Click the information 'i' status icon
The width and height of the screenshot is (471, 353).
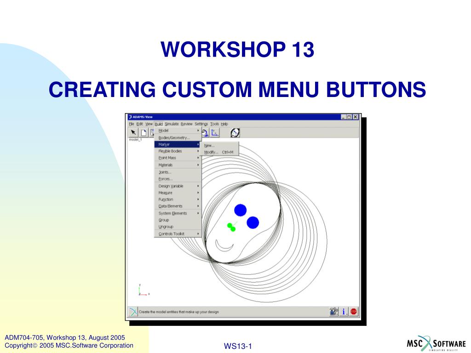344,312
